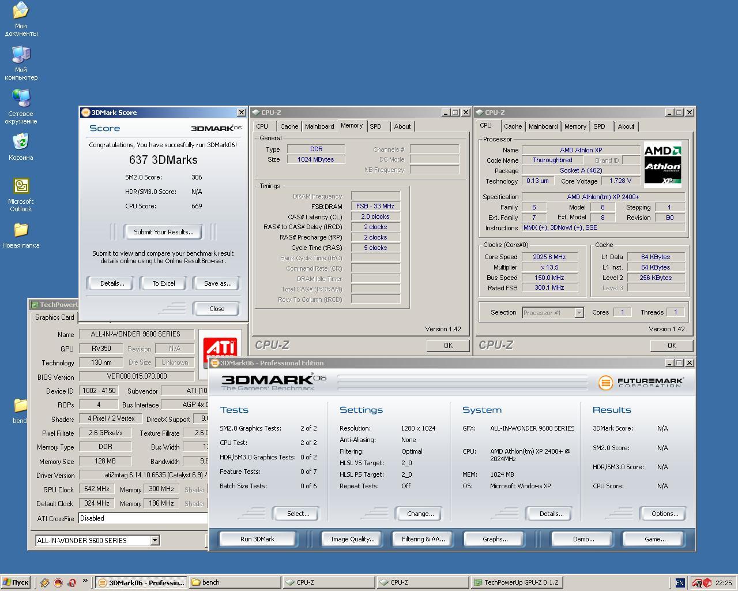Open Graphs tool in 3DMark06
738x591 pixels.
495,539
